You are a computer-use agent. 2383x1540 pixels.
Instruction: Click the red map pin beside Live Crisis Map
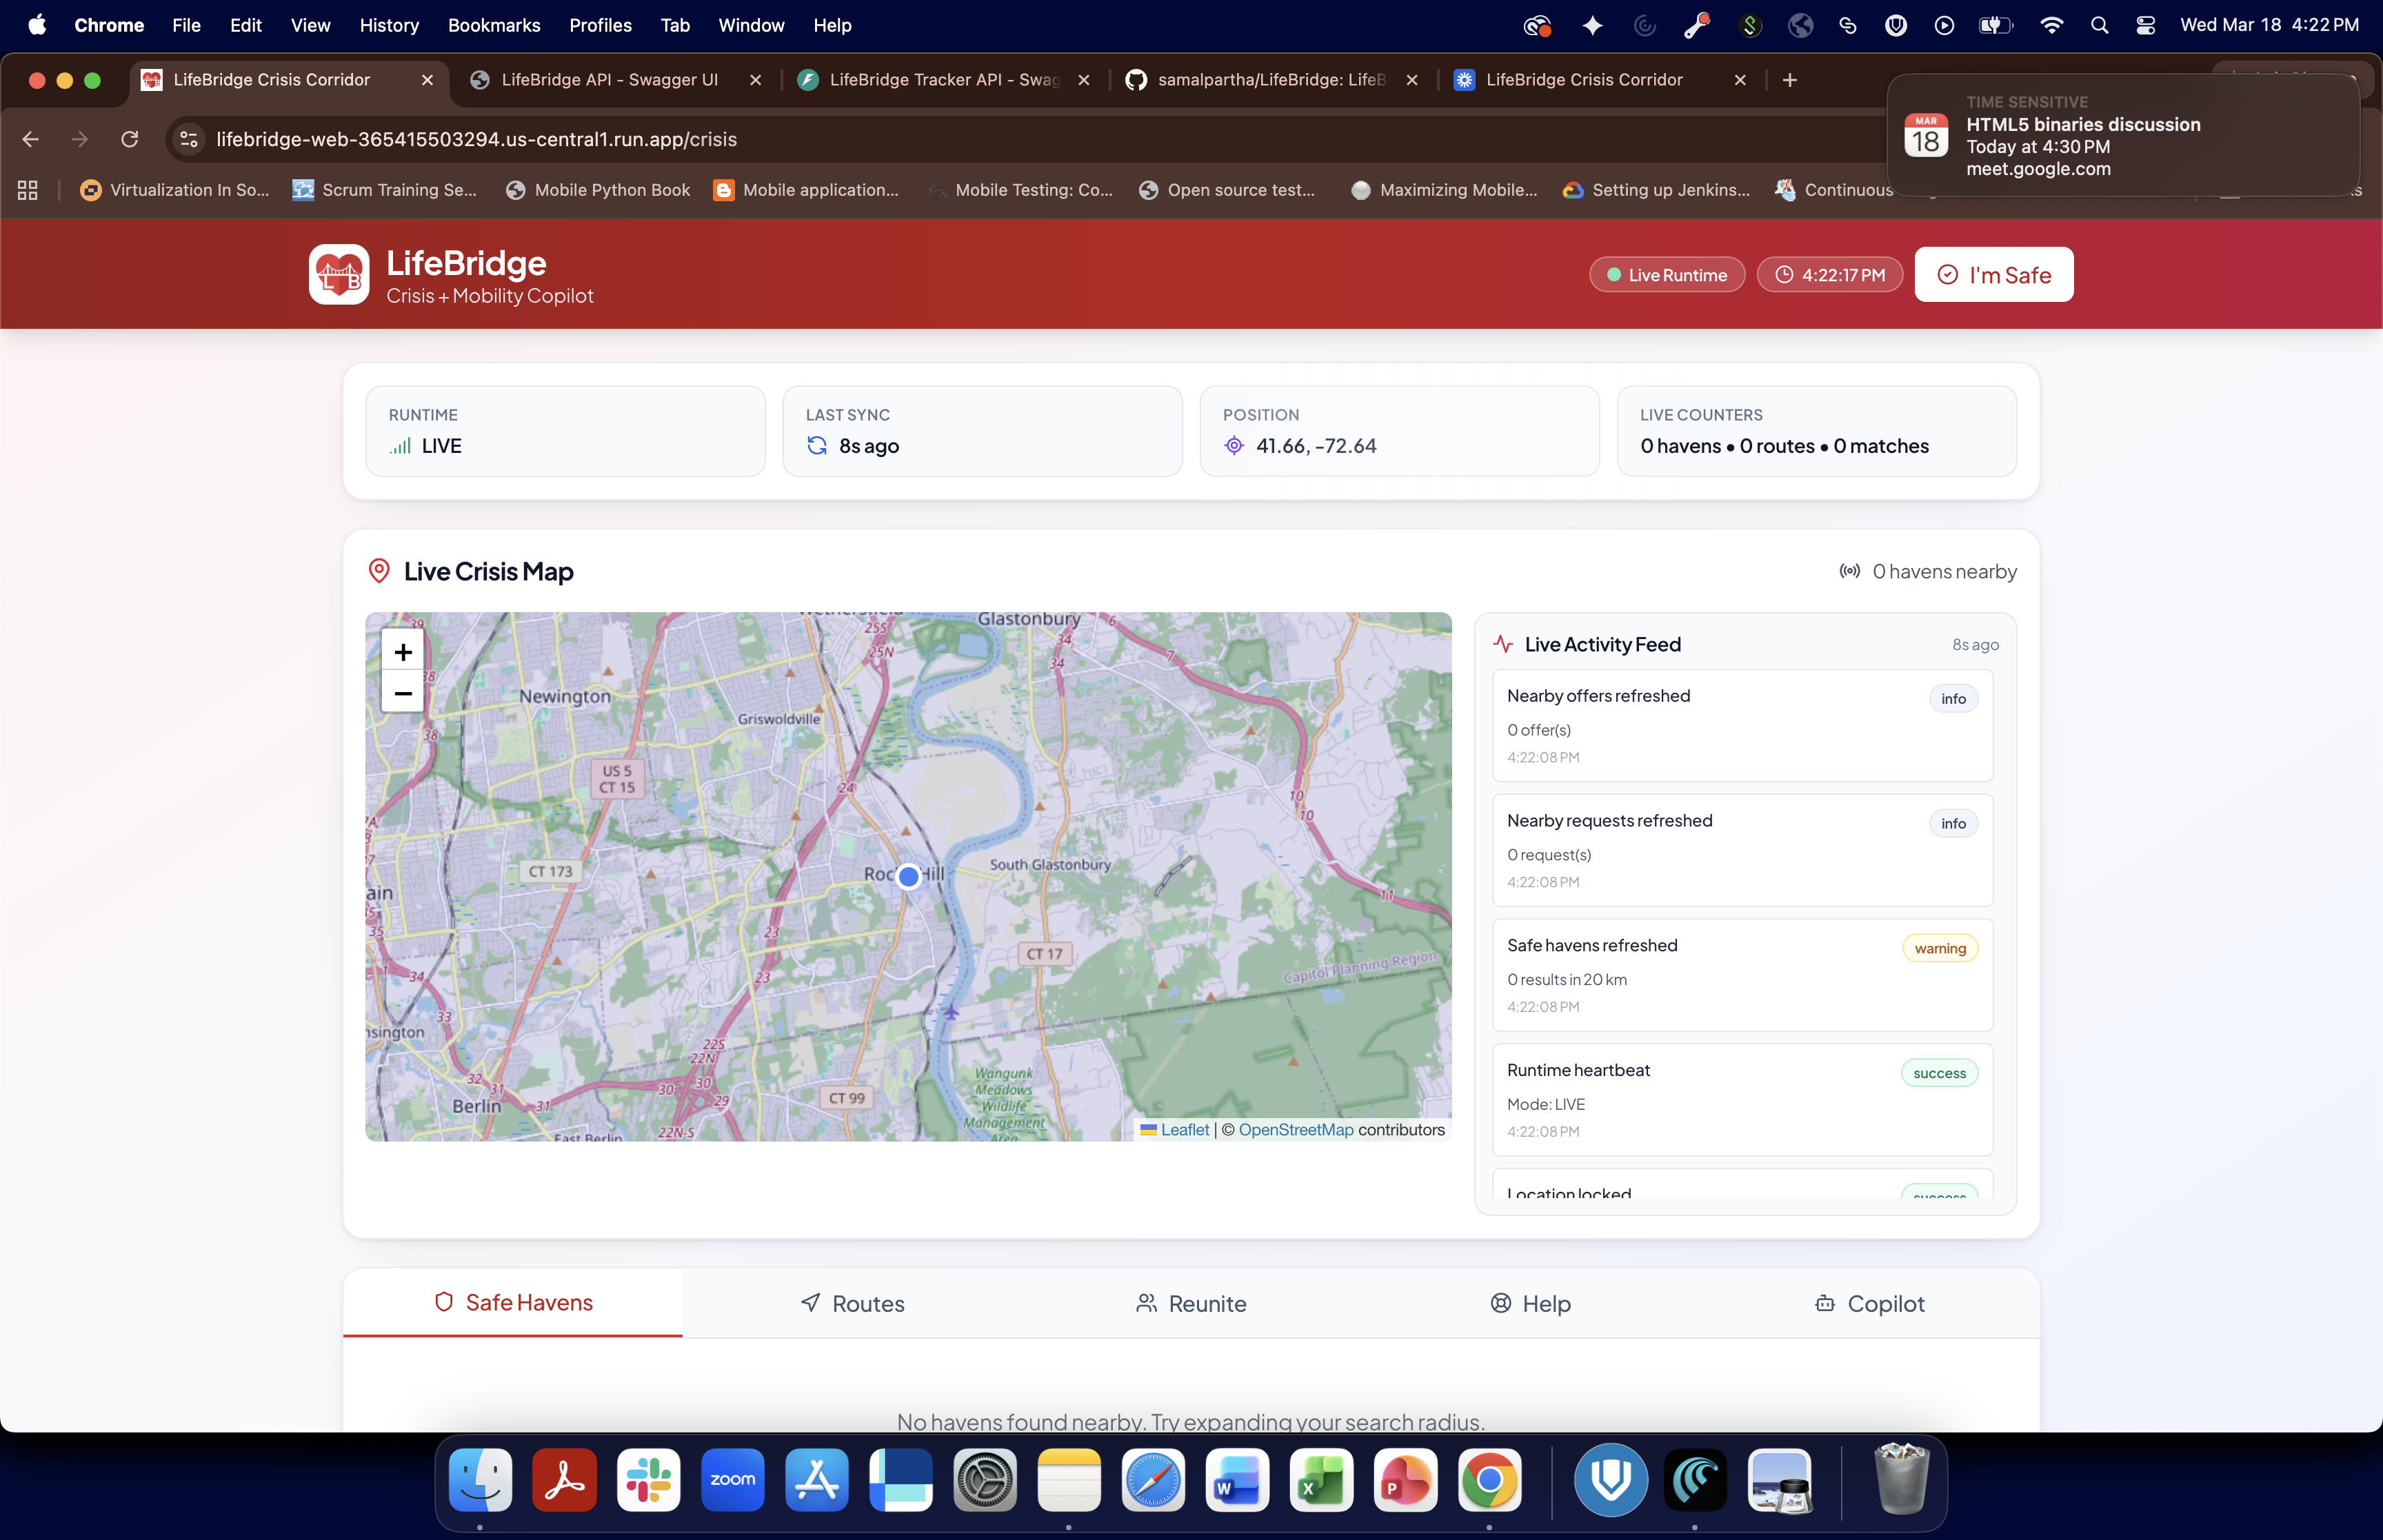379,571
